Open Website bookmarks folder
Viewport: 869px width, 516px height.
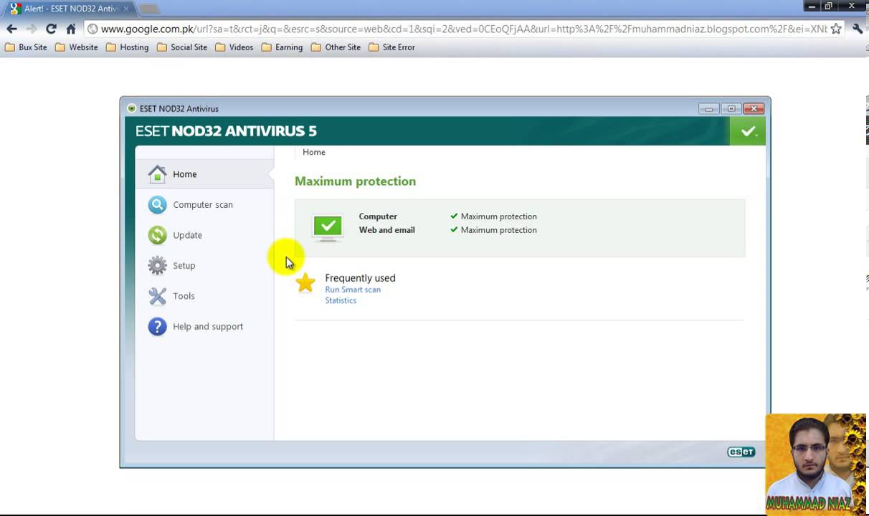pyautogui.click(x=77, y=47)
